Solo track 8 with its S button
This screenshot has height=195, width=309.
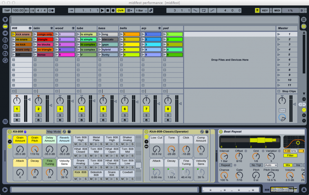[168, 115]
